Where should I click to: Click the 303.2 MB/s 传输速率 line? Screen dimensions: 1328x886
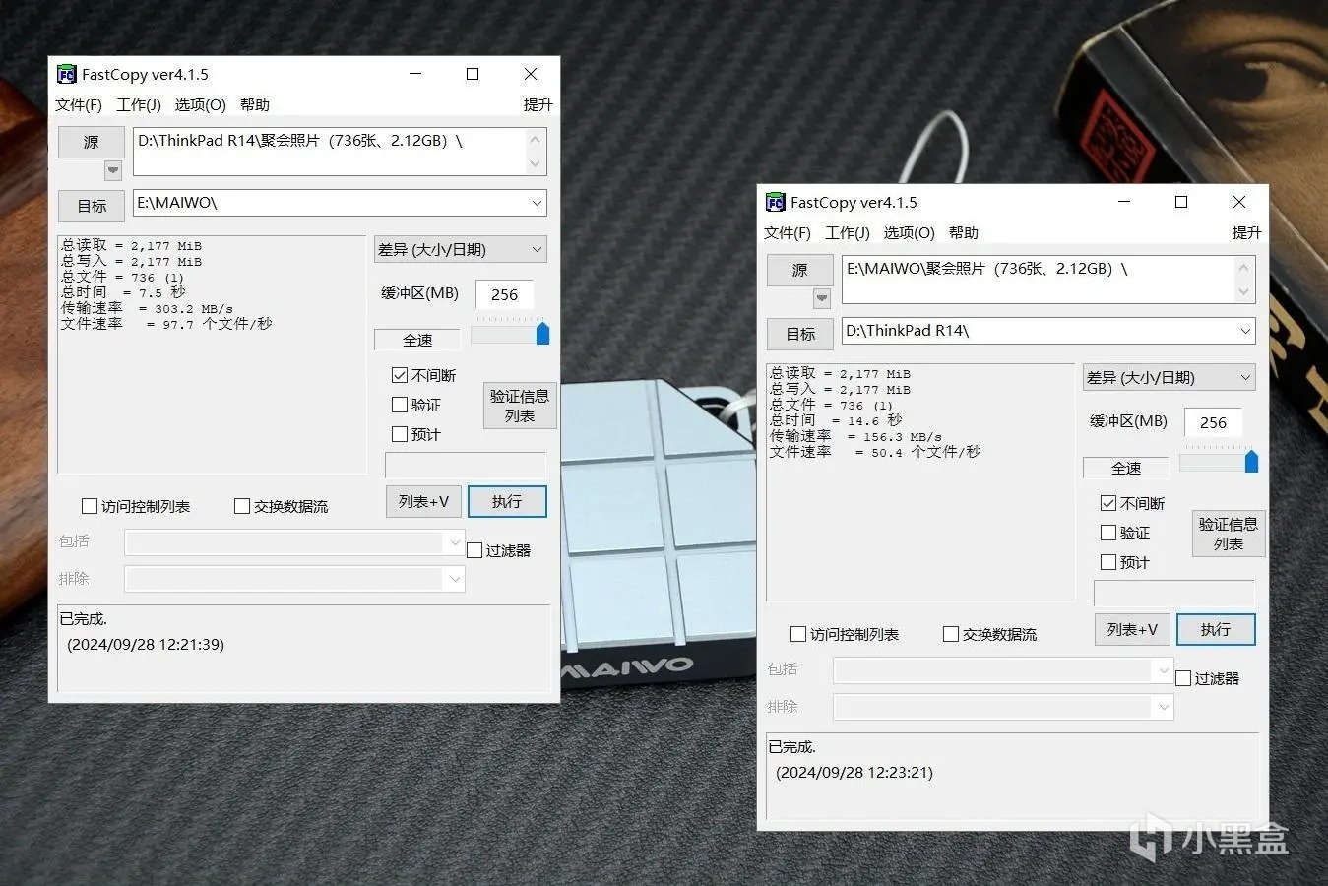click(x=148, y=308)
